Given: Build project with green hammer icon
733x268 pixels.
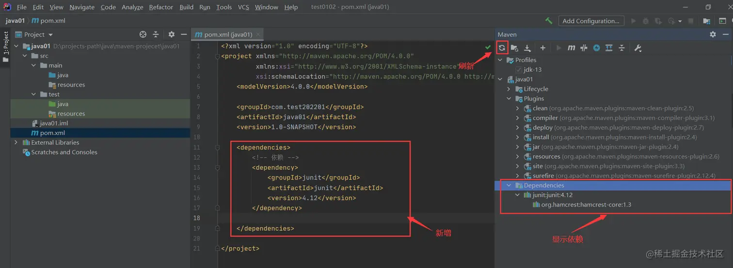Looking at the screenshot, I should click(x=549, y=21).
